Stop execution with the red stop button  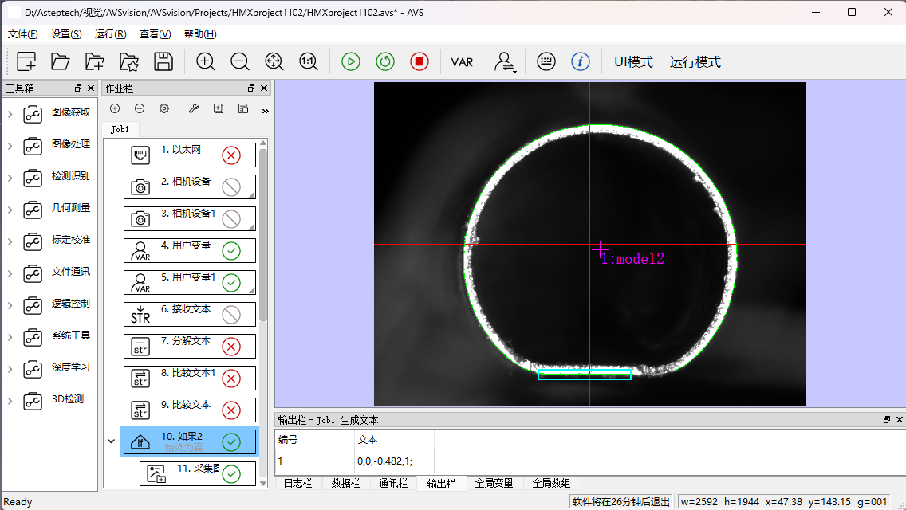click(420, 61)
